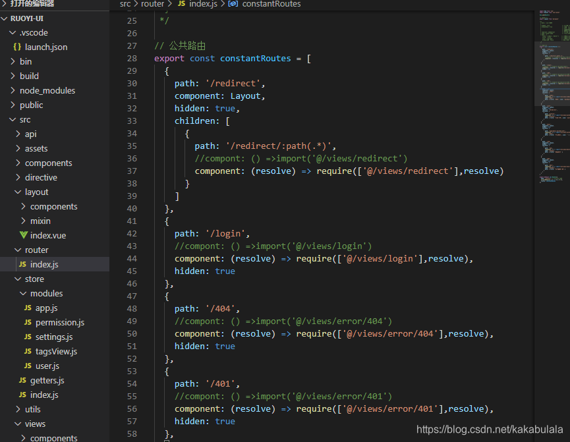
Task: Click the Vue icon beside index.vue
Action: tap(23, 235)
